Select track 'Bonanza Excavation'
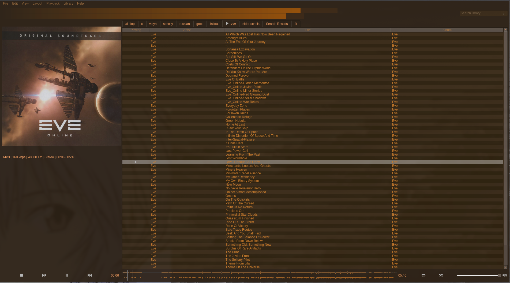Viewport: 510px width, 283px height. 240,49
